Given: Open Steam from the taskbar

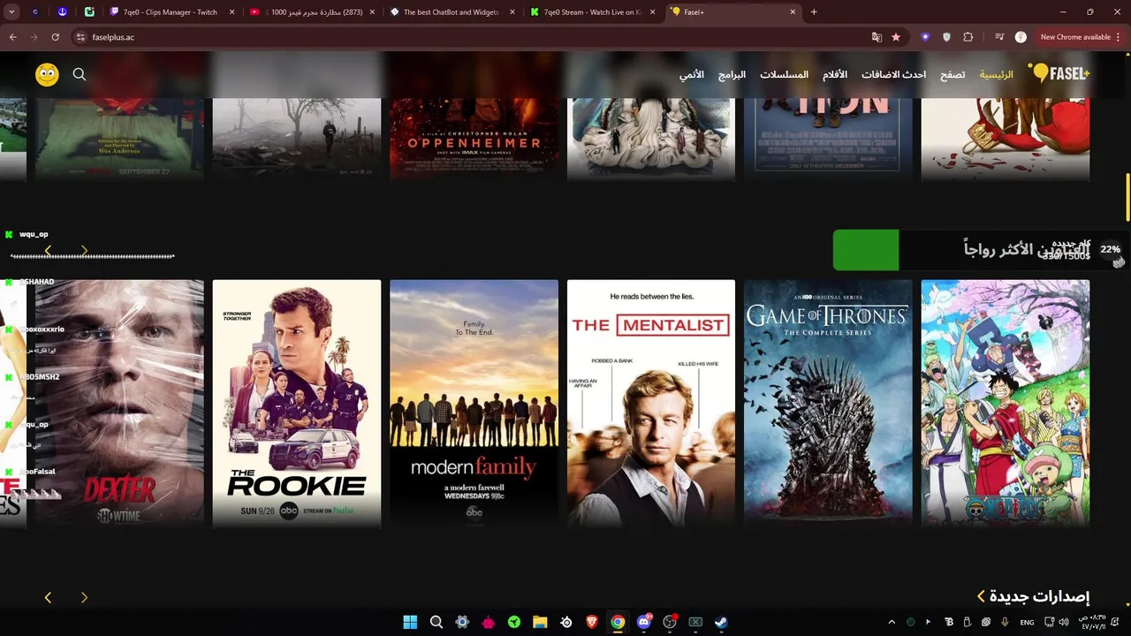Looking at the screenshot, I should [x=722, y=622].
